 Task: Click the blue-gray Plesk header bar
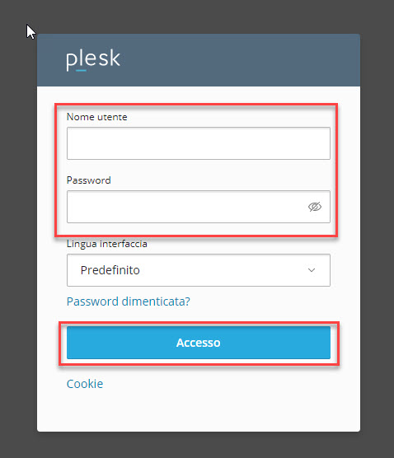(199, 60)
